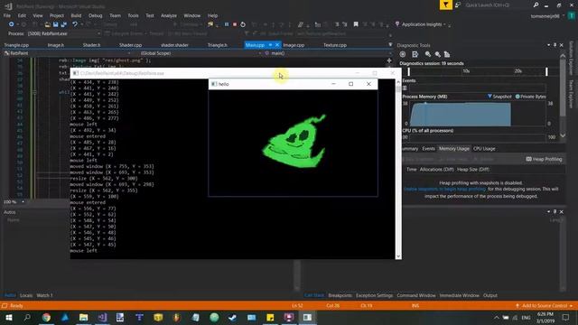Switch to the Breakpoints tab

pos(340,295)
